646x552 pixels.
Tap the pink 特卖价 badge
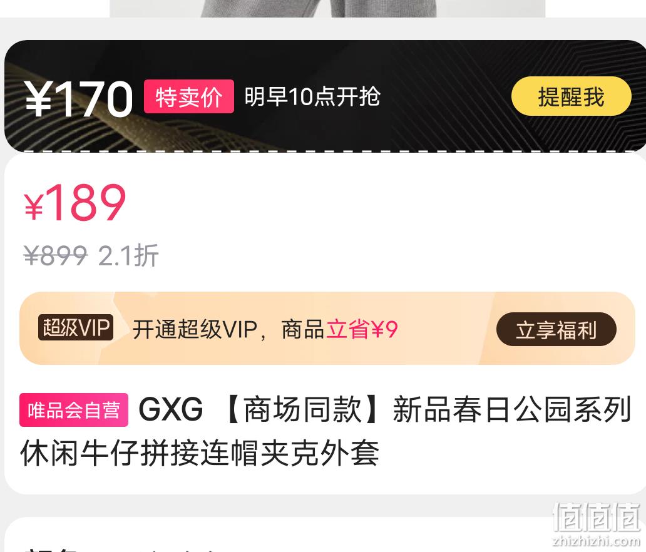[x=188, y=97]
